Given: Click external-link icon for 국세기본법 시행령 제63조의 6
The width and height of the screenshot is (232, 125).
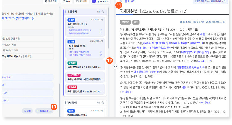Looking at the screenshot, I should tap(101, 30).
